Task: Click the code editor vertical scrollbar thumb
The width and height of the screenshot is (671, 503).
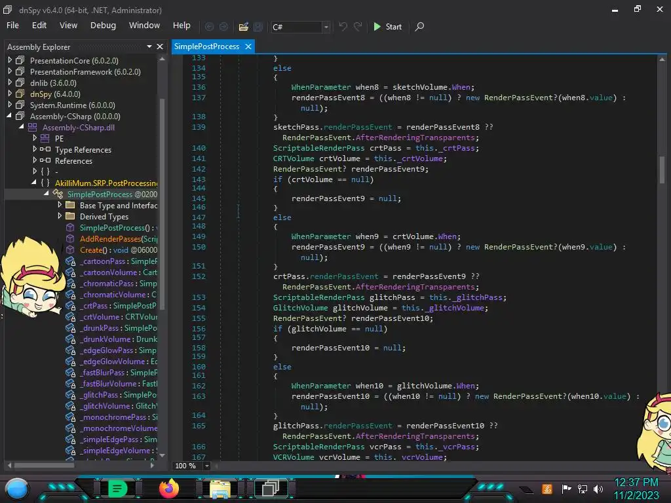Action: click(662, 170)
